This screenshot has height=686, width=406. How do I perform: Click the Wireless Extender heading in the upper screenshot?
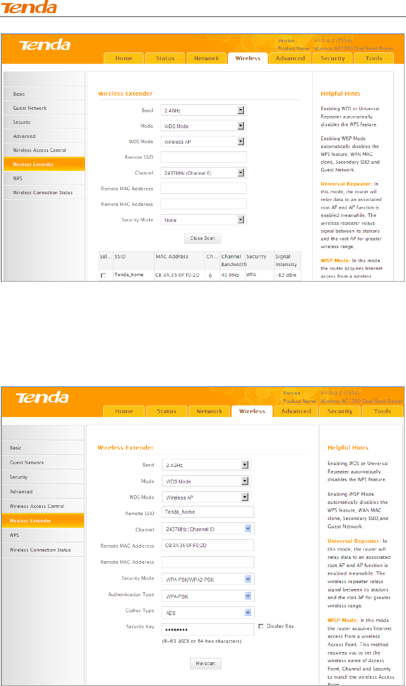pyautogui.click(x=125, y=94)
